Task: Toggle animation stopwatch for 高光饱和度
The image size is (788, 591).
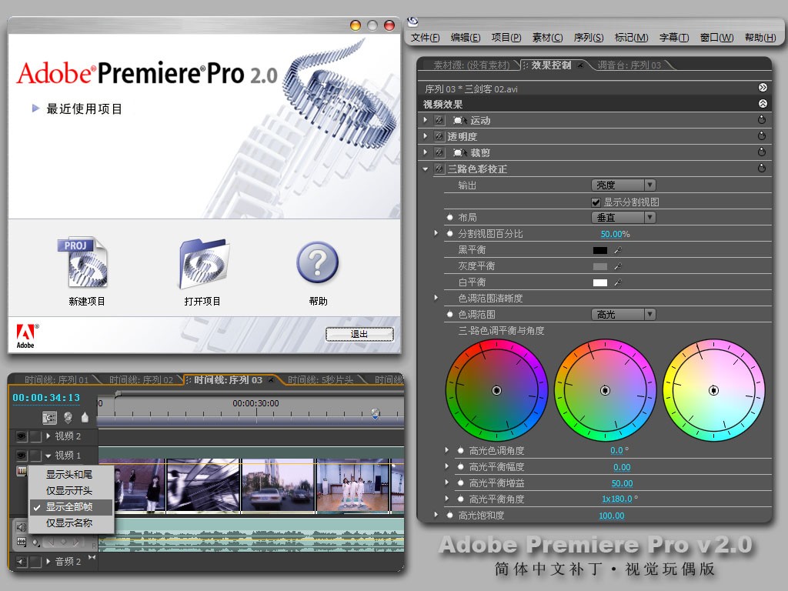Action: tap(449, 515)
